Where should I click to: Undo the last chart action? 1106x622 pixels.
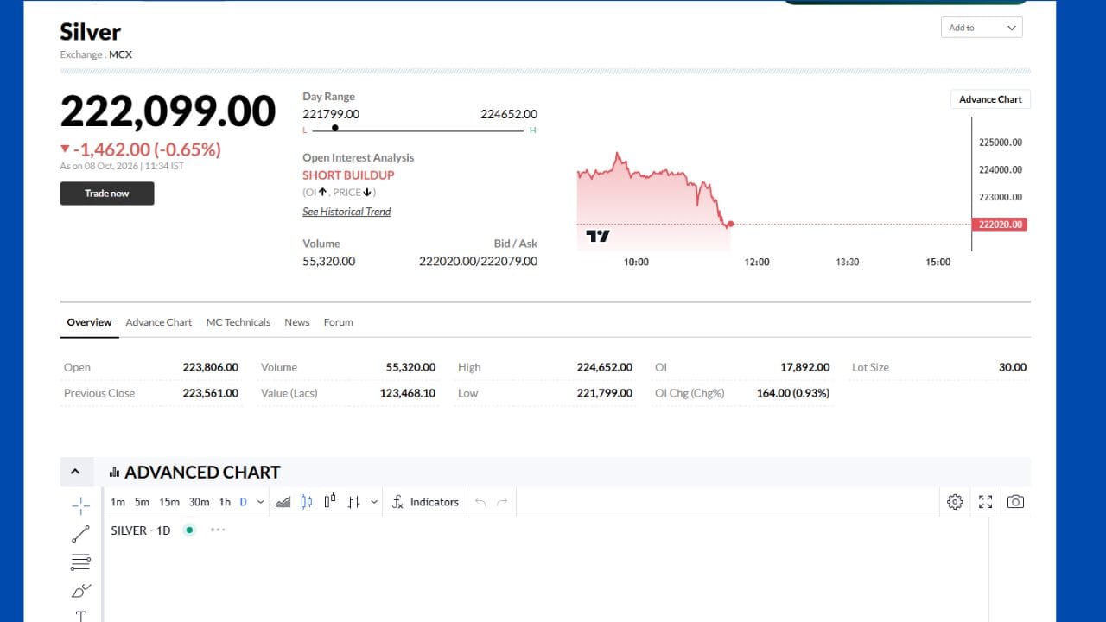pos(480,502)
